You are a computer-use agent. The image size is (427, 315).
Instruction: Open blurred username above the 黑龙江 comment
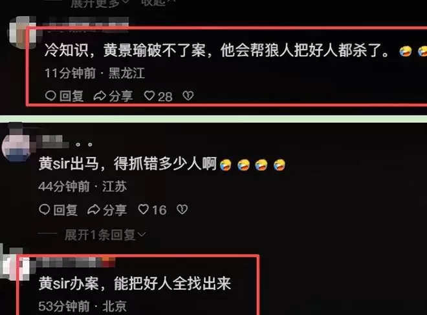point(86,23)
